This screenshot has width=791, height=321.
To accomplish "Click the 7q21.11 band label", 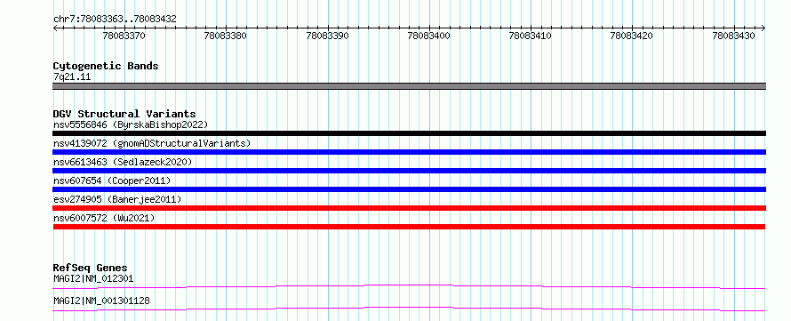I will pos(72,77).
